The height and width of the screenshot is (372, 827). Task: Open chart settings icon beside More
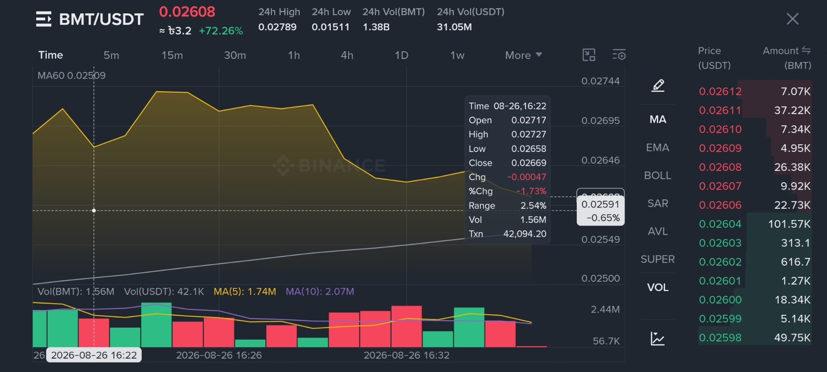tap(619, 55)
